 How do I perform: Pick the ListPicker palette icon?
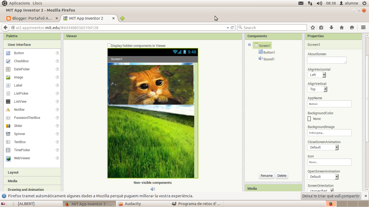tap(8, 94)
